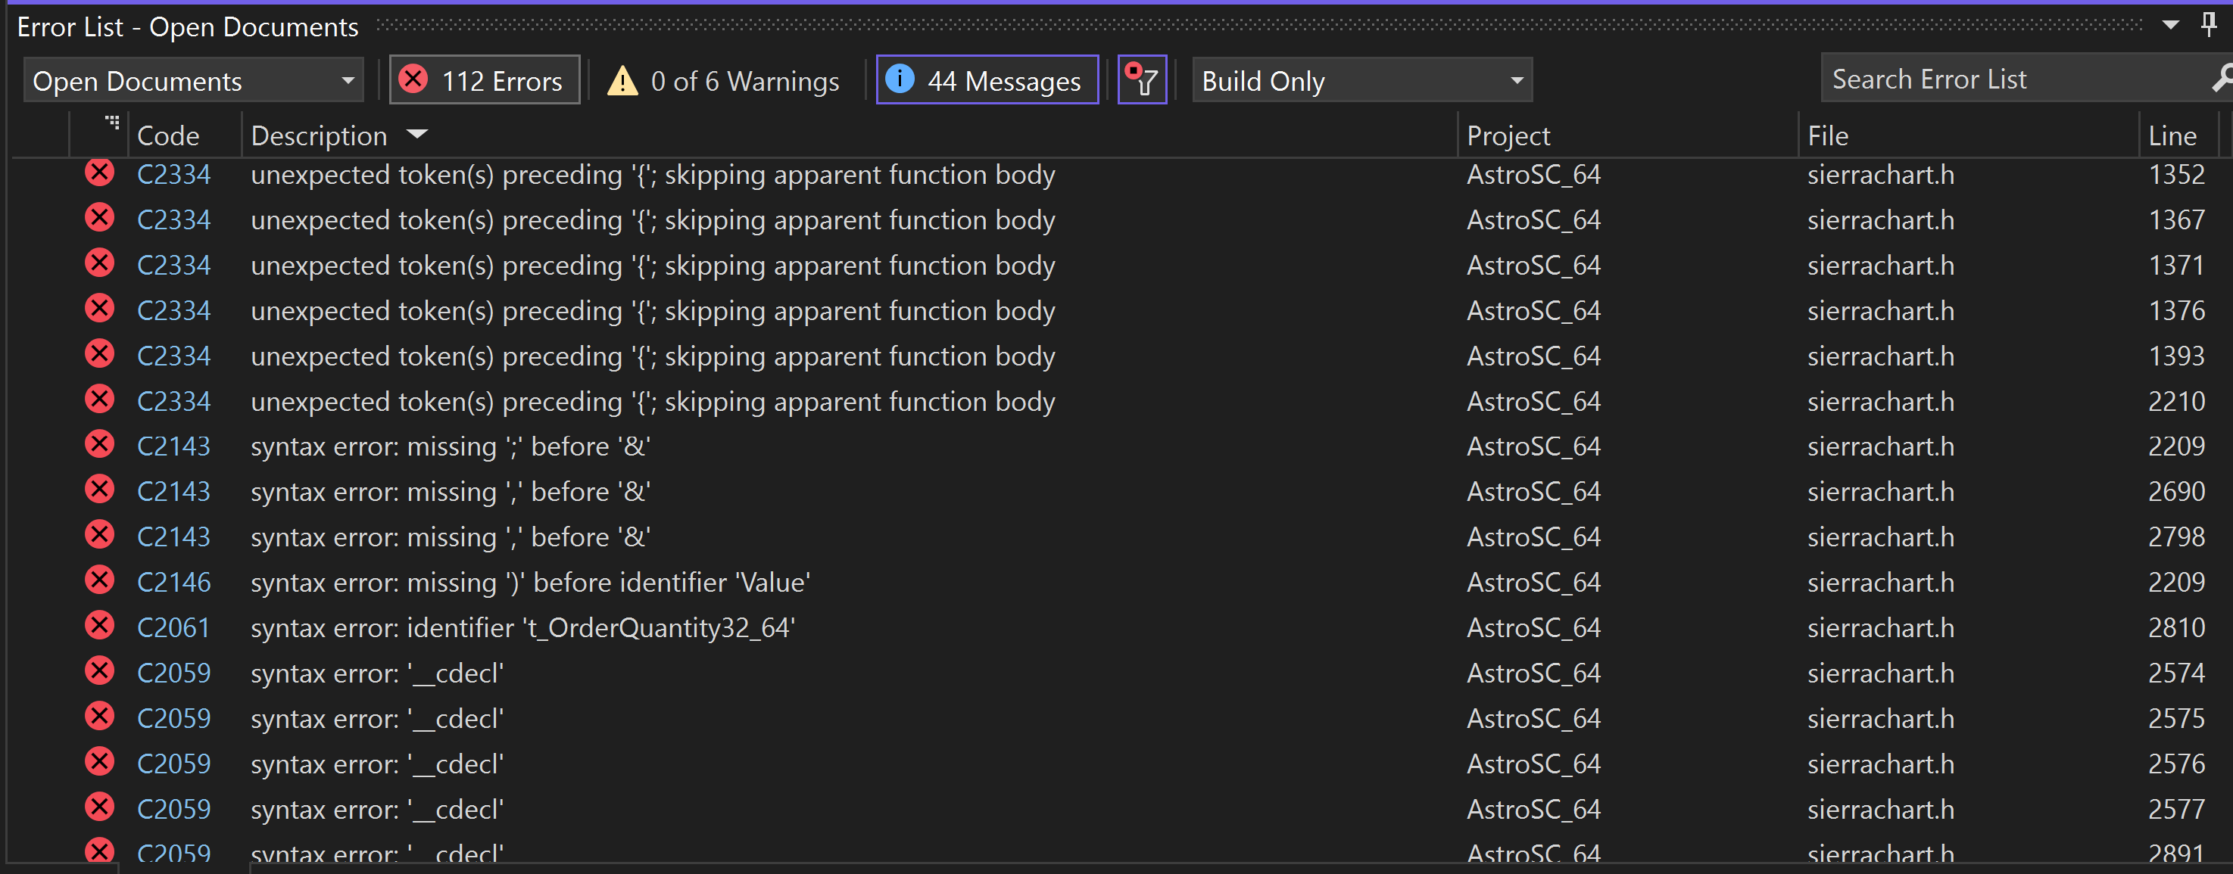
Task: Toggle the 44 Messages filter button
Action: [987, 80]
